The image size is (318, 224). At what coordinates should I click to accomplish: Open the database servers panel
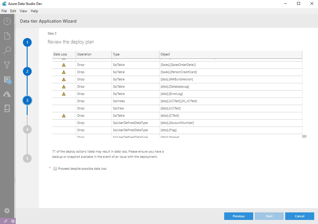(7, 108)
